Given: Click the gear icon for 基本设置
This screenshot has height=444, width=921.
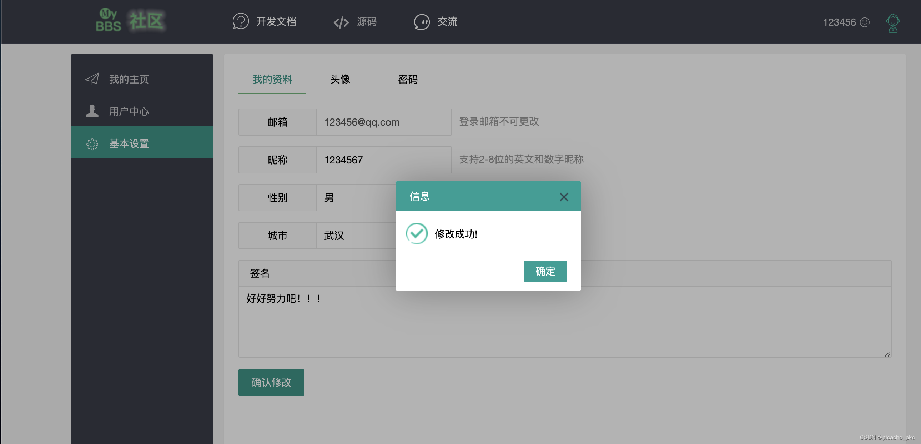Looking at the screenshot, I should pyautogui.click(x=92, y=144).
